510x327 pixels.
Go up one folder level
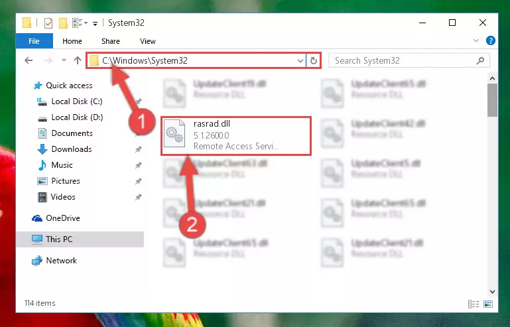tap(78, 60)
